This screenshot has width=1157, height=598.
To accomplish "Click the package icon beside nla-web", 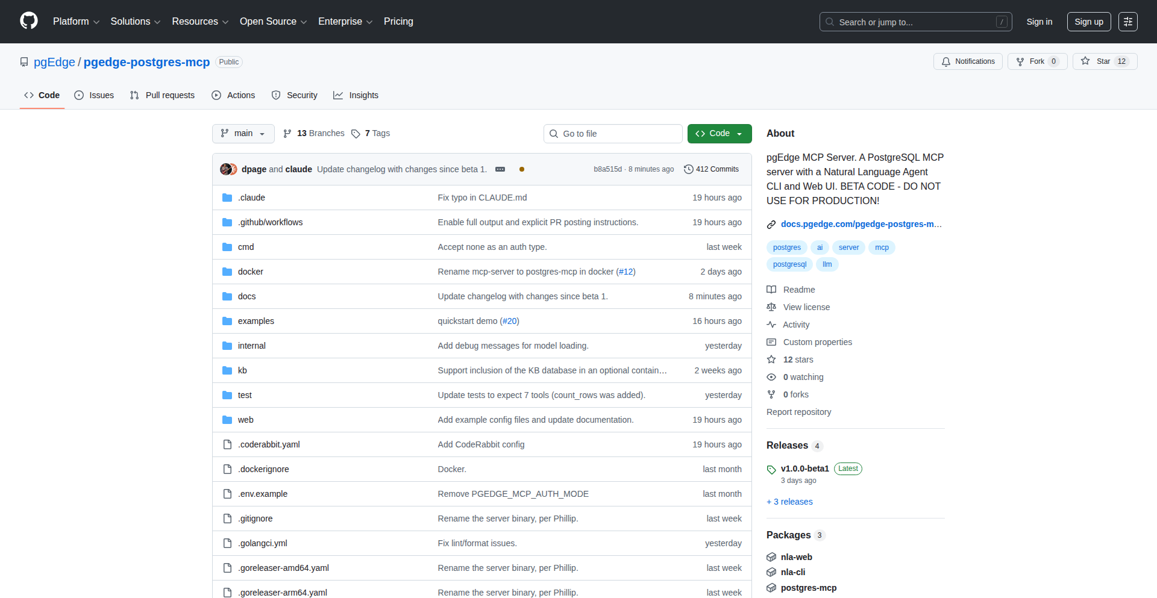I will (x=771, y=557).
